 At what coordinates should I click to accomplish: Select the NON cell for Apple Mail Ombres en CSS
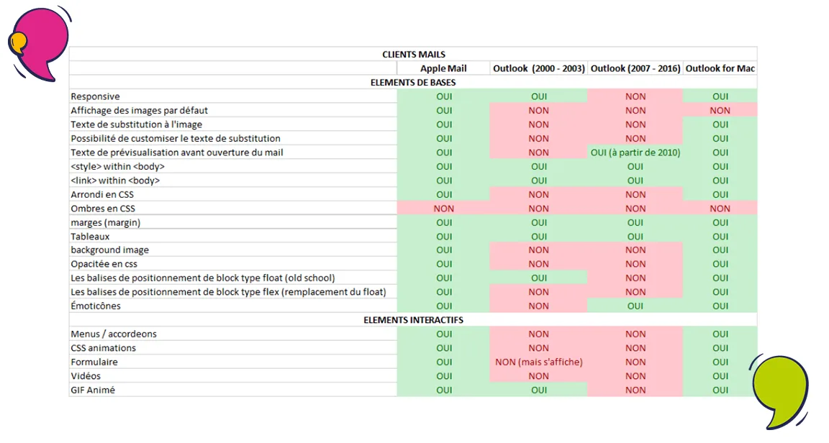point(443,209)
